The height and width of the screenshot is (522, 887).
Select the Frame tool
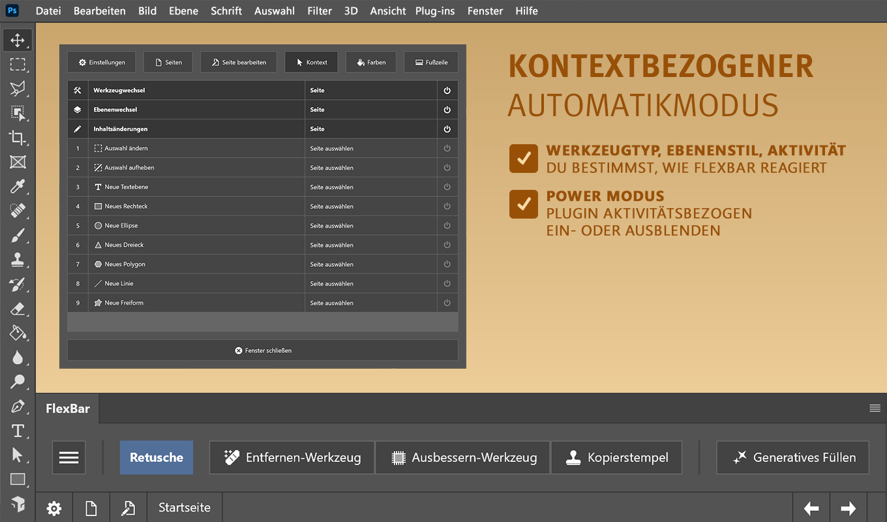(18, 162)
